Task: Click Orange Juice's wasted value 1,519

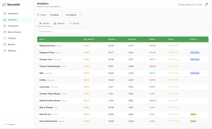Action: pyautogui.click(x=130, y=59)
